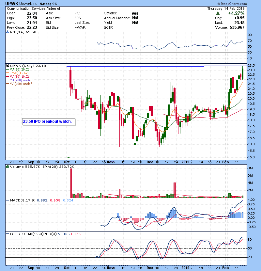The image size is (261, 271).
Task: Click the '2019' label on the price chart axis
Action: [x=186, y=162]
